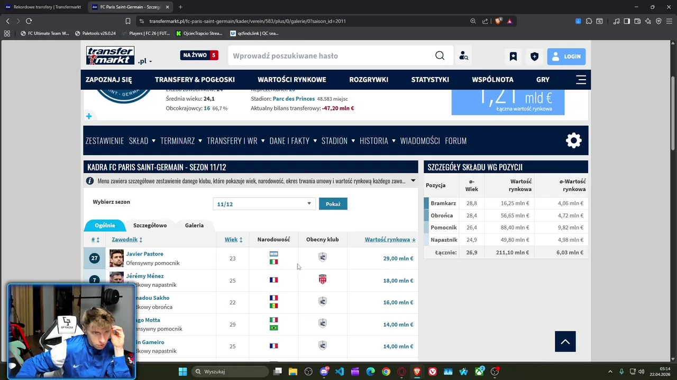
Task: Click the bookmark star icon in header
Action: point(513,56)
